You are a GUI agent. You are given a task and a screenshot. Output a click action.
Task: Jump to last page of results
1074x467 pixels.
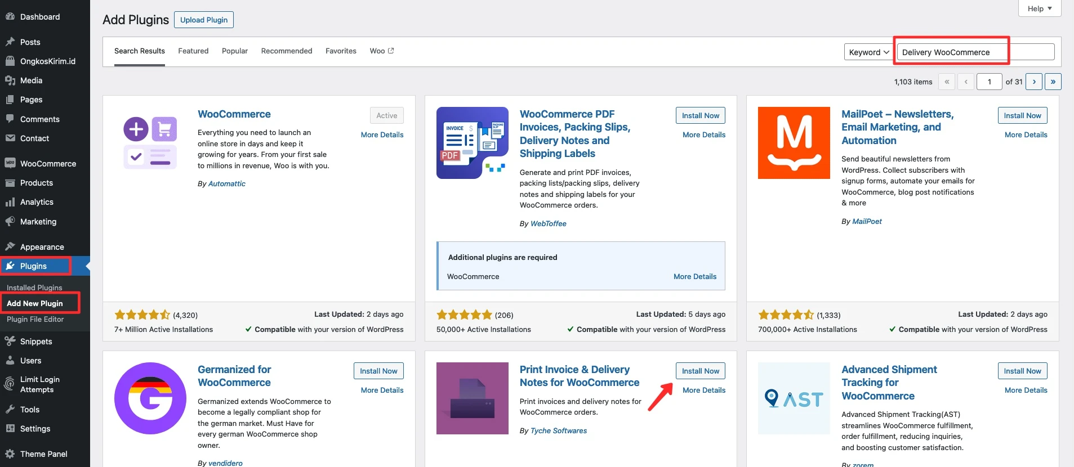(1053, 82)
